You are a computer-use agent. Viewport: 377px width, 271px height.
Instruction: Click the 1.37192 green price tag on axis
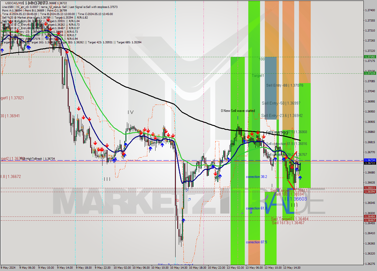[370, 57]
